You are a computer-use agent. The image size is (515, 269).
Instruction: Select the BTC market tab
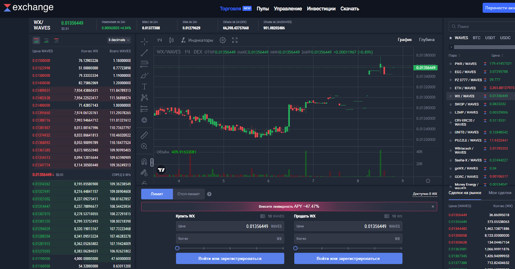coord(476,38)
